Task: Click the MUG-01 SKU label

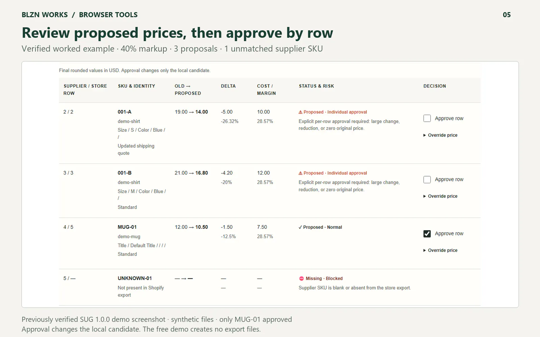Action: 127,227
